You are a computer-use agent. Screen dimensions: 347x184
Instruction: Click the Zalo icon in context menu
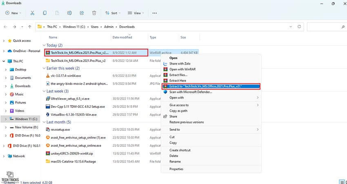tap(165, 64)
